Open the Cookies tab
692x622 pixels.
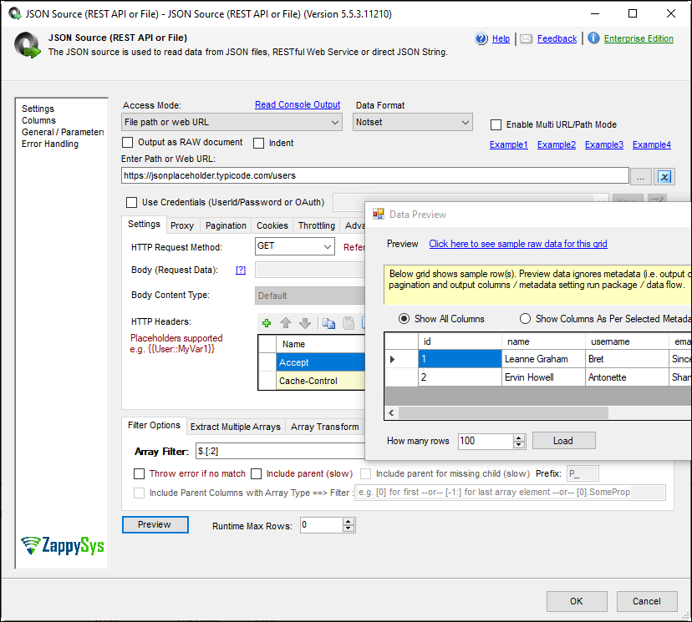click(272, 225)
